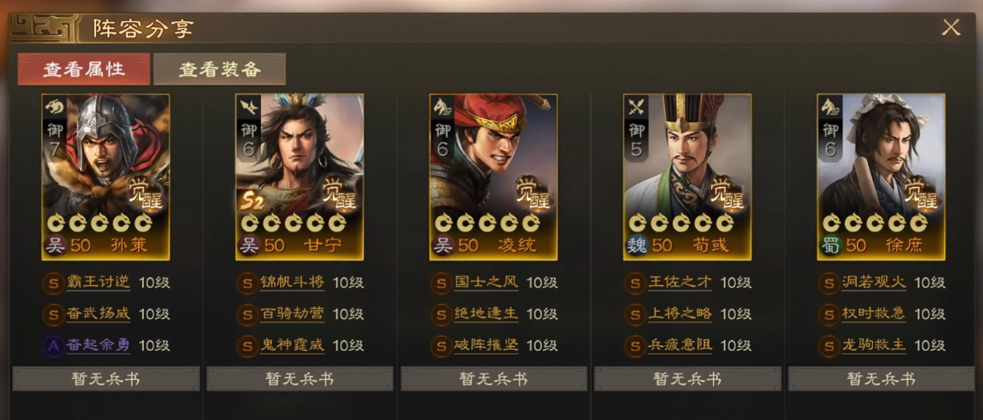Open 甘宁 hero card portrait
Viewport: 983px width, 420px height.
tap(300, 177)
